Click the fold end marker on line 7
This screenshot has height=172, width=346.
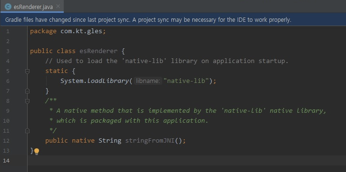pos(27,91)
